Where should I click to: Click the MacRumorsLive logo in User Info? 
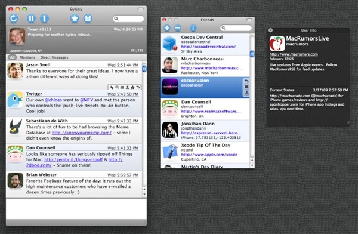click(277, 43)
